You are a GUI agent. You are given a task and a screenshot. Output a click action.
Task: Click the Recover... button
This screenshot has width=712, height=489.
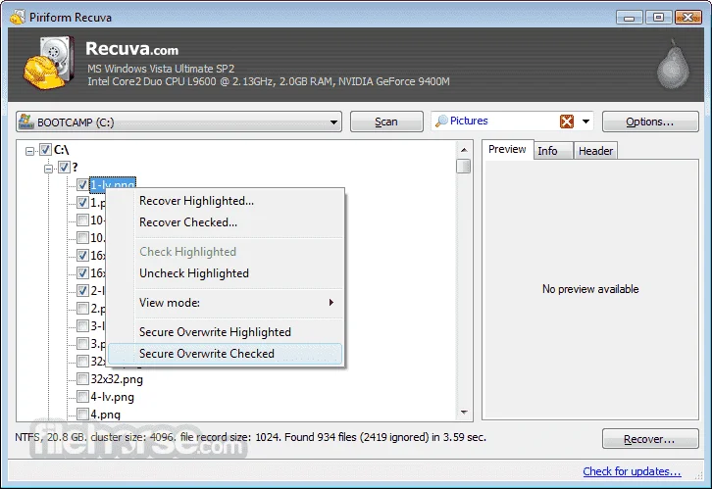pos(650,439)
